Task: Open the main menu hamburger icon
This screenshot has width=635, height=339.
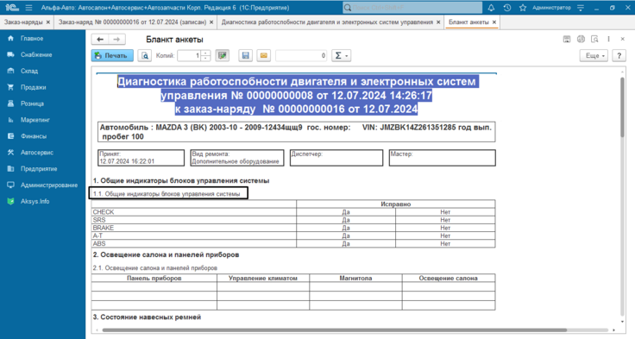Action: pos(28,8)
